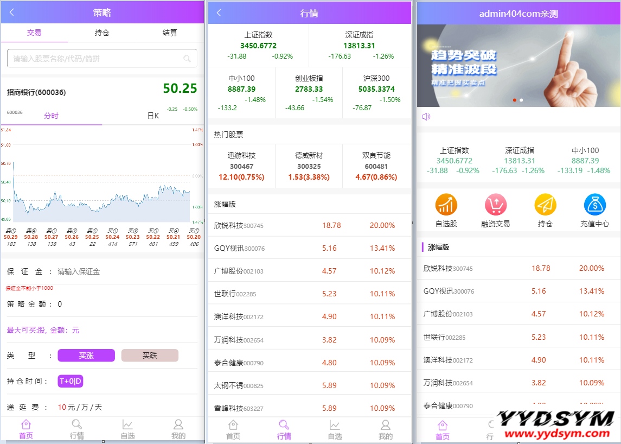Select 买跌 trade type
The width and height of the screenshot is (621, 444).
pos(150,356)
